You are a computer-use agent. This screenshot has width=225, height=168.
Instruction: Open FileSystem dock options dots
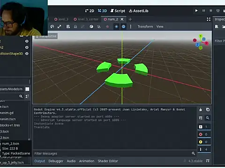point(30,82)
